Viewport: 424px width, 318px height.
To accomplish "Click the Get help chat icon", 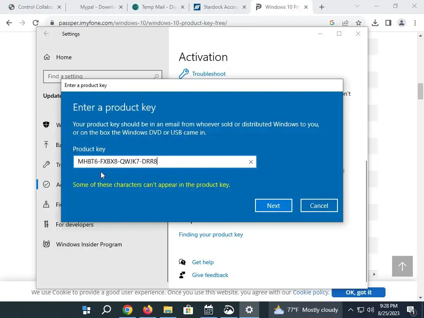I will [x=182, y=262].
